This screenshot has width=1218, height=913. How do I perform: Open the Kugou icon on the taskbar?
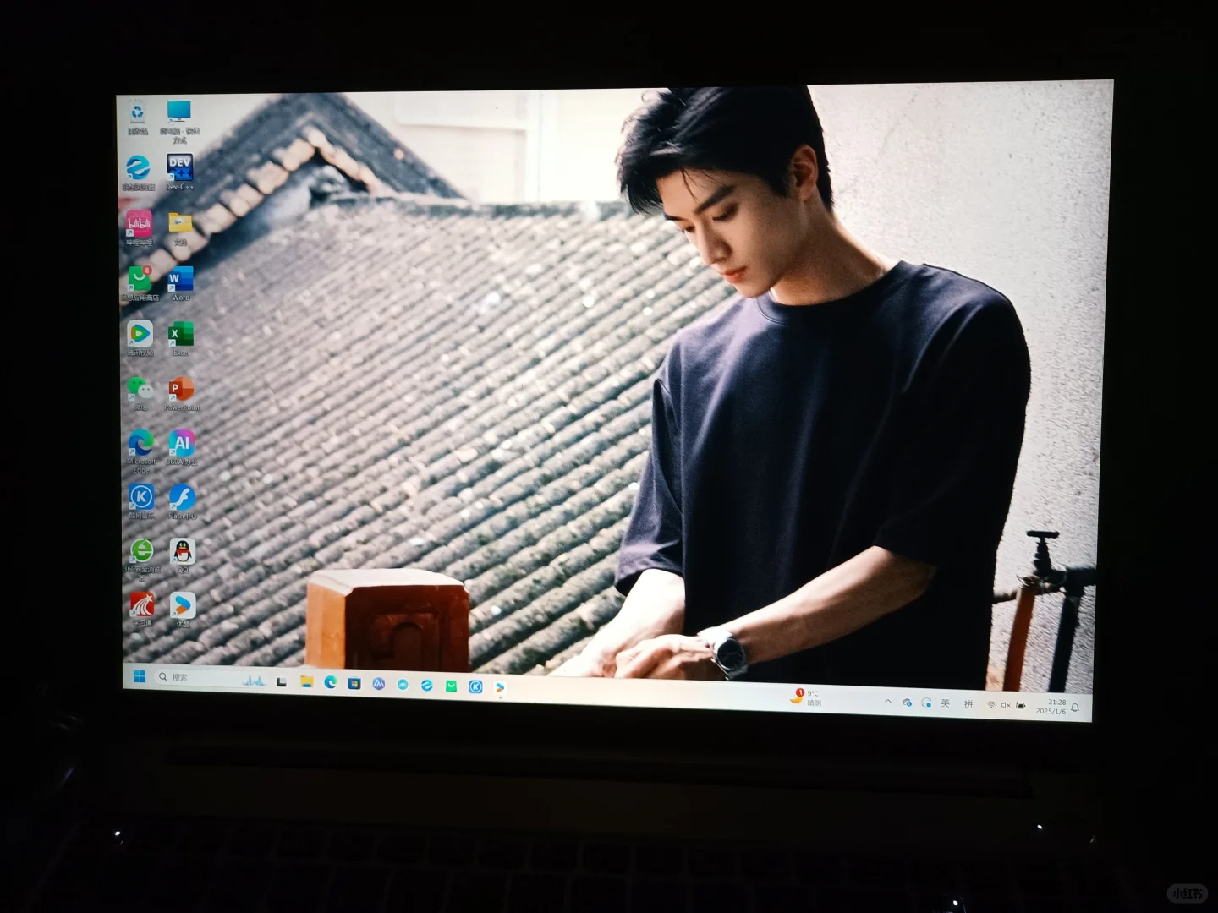(476, 686)
